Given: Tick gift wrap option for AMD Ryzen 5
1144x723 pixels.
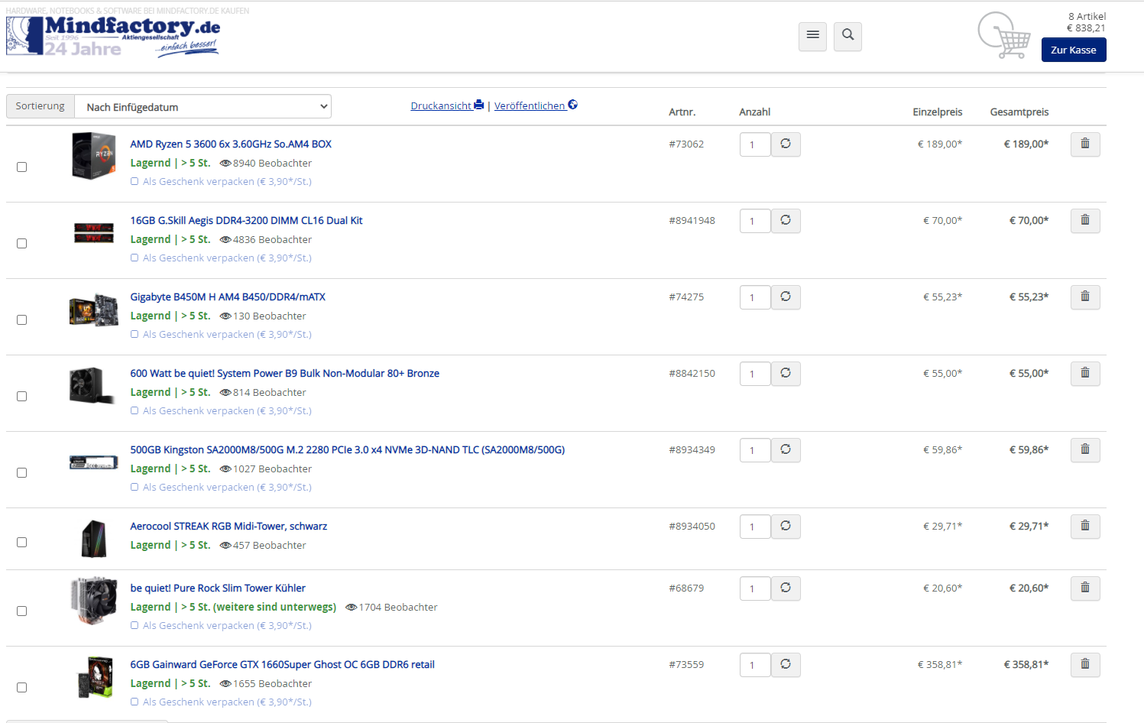Looking at the screenshot, I should tap(134, 181).
